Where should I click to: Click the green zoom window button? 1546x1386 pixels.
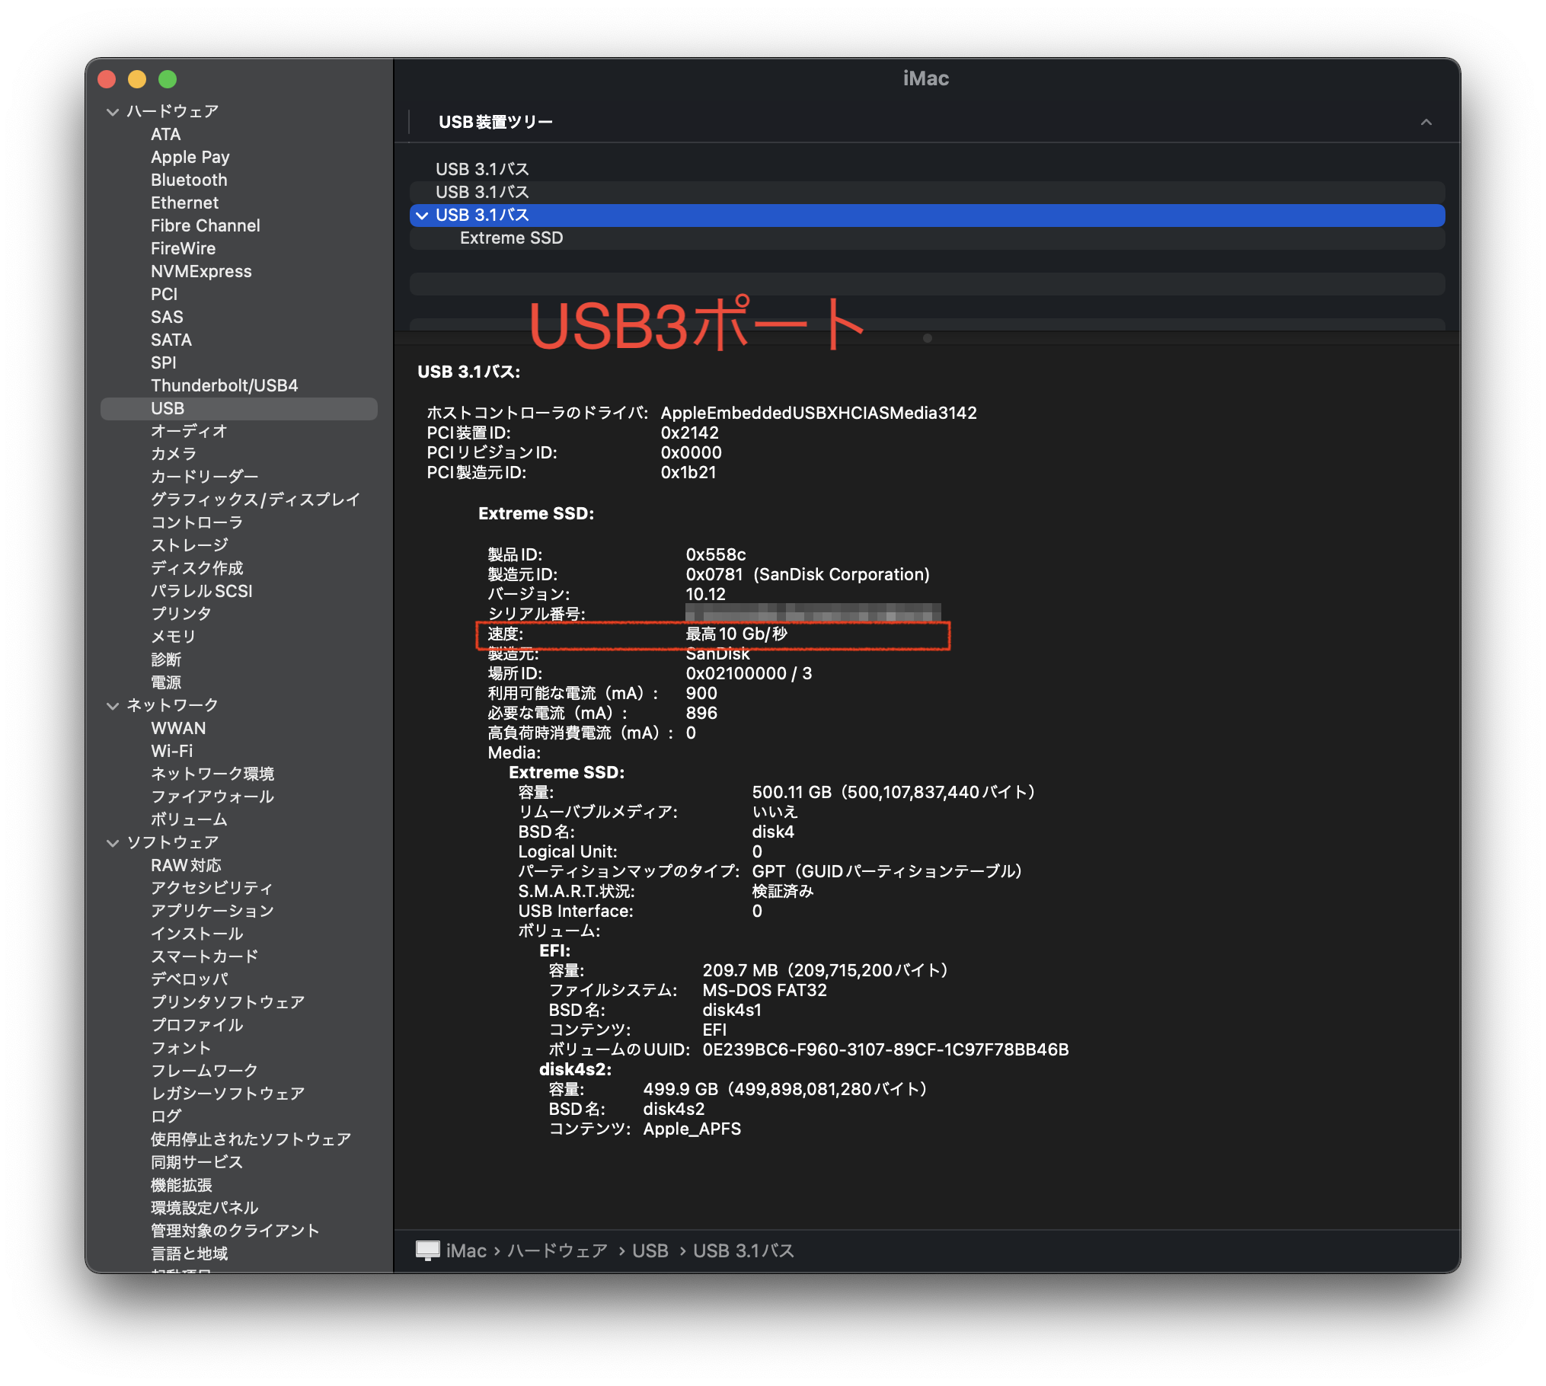(168, 79)
